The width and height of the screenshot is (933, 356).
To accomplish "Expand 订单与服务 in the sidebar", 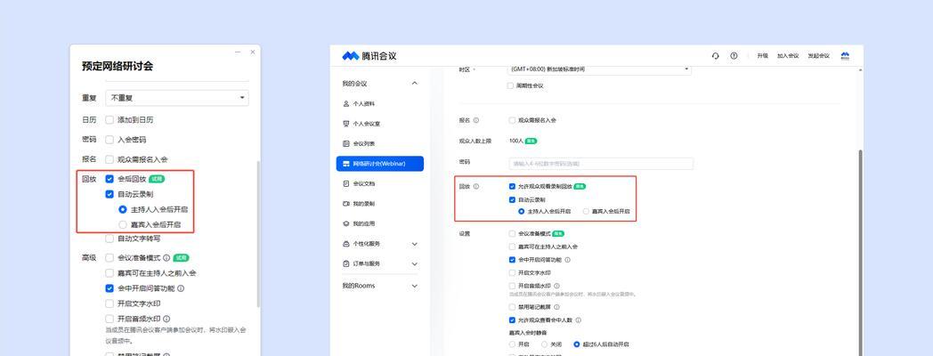I will click(x=415, y=263).
